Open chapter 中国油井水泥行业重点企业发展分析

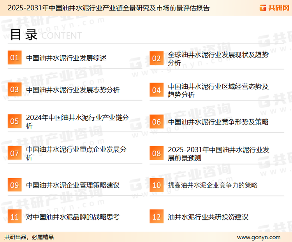click(x=76, y=153)
